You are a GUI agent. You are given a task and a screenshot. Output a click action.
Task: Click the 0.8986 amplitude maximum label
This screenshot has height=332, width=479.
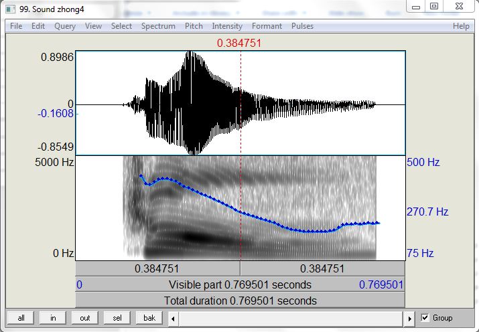pos(57,57)
